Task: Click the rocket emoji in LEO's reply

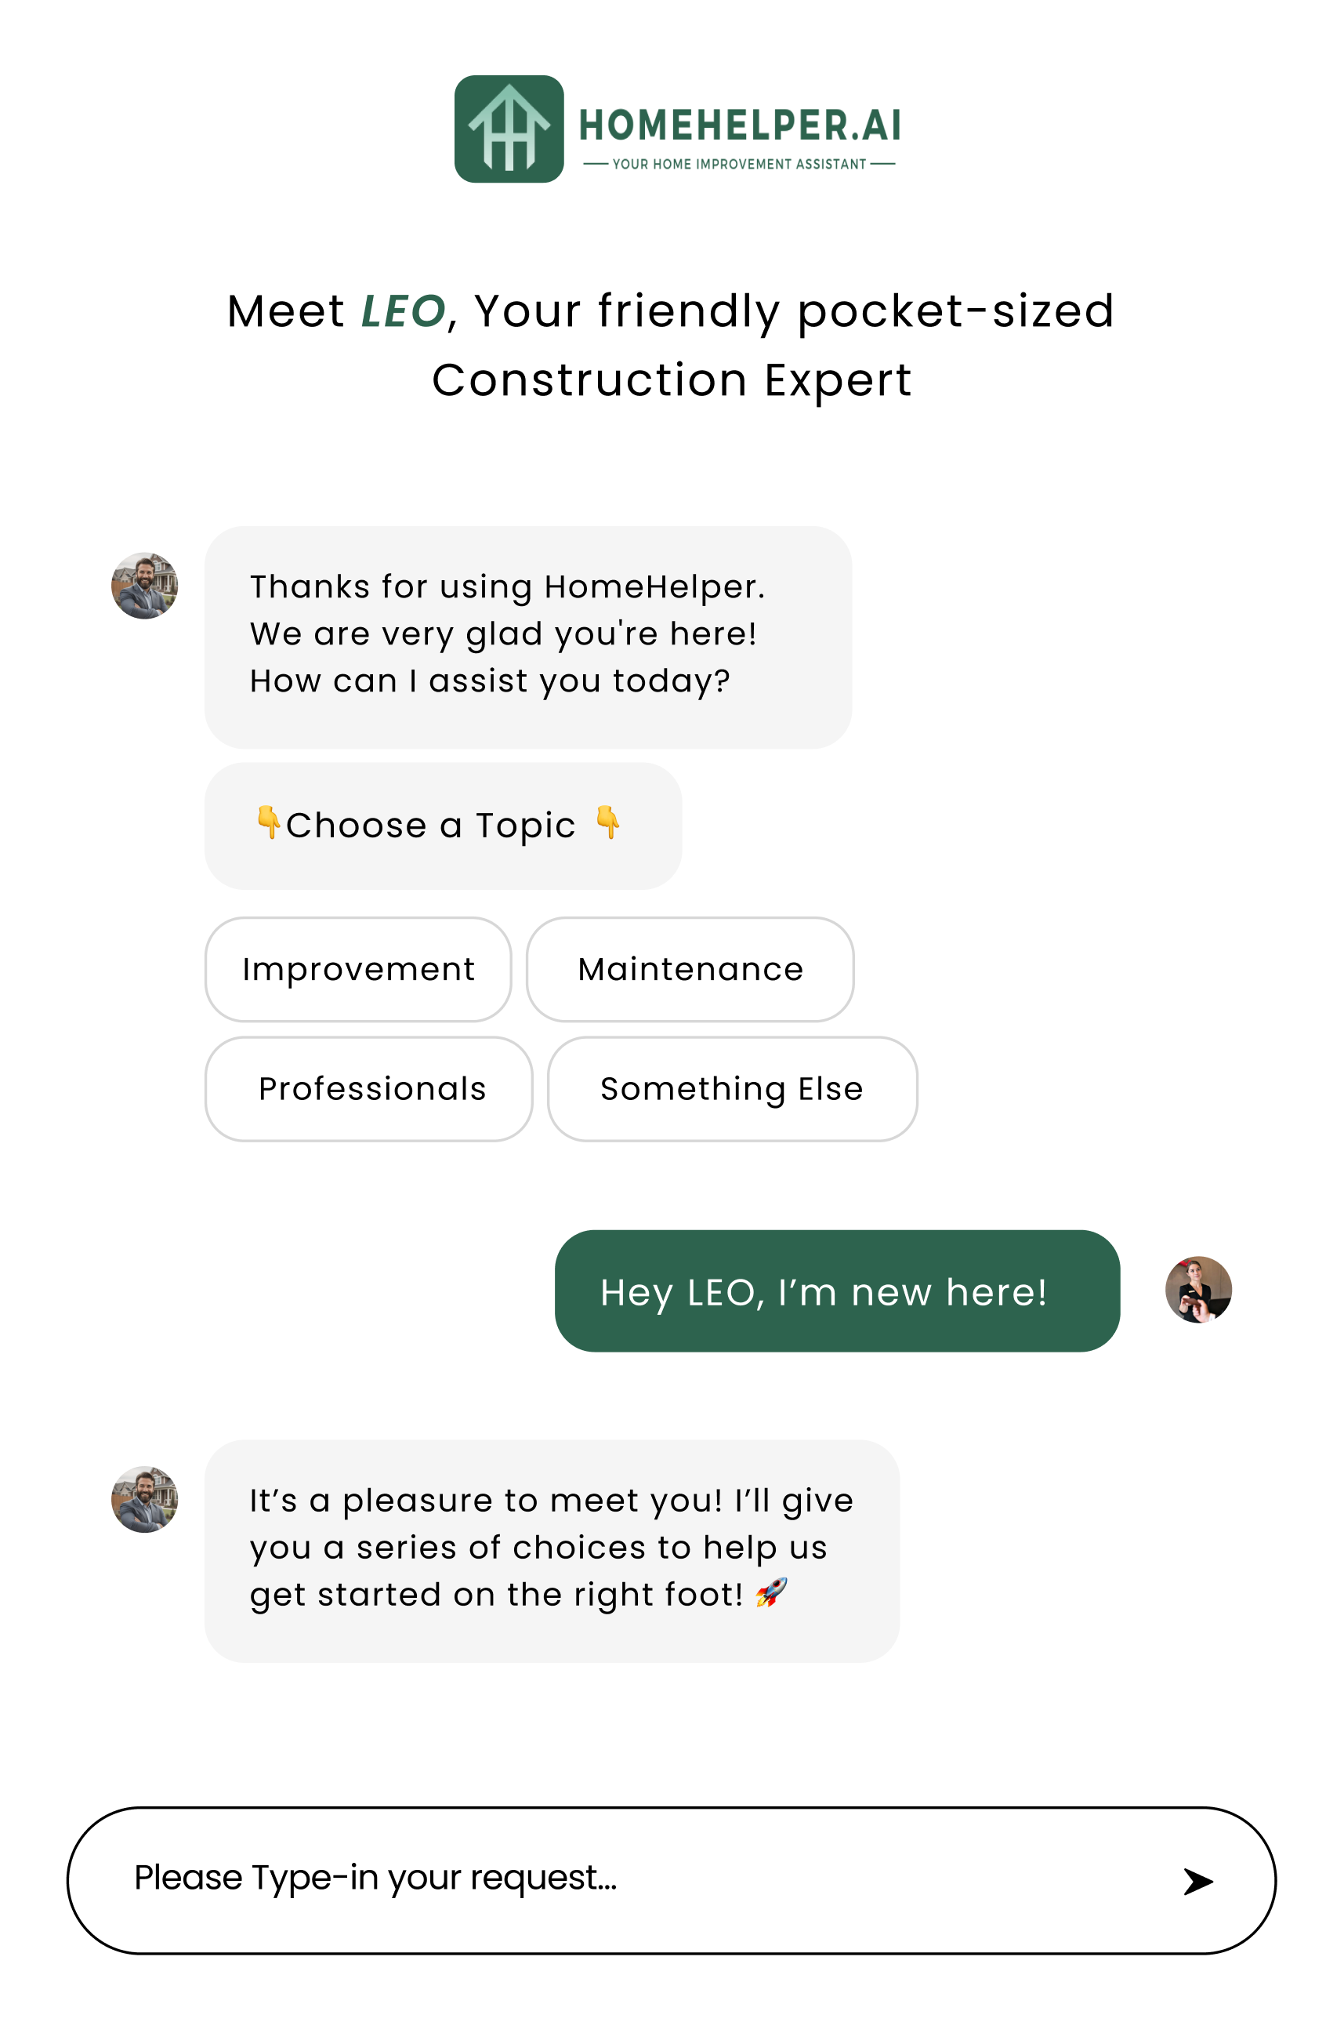Action: (770, 1593)
